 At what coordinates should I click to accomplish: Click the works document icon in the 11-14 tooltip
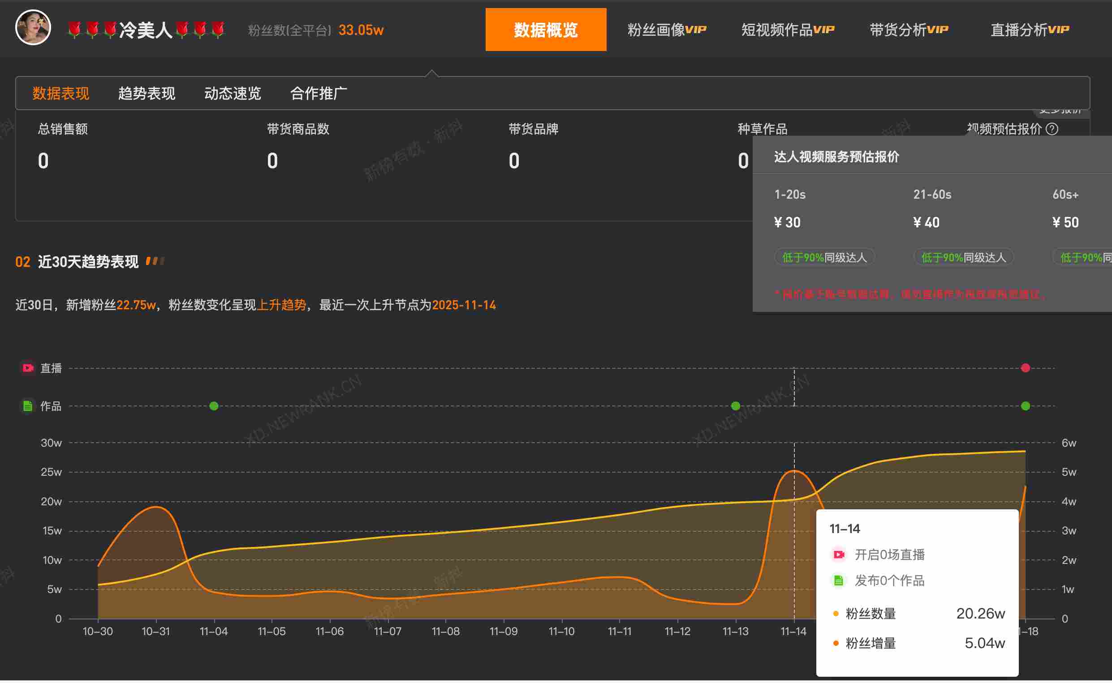(839, 581)
